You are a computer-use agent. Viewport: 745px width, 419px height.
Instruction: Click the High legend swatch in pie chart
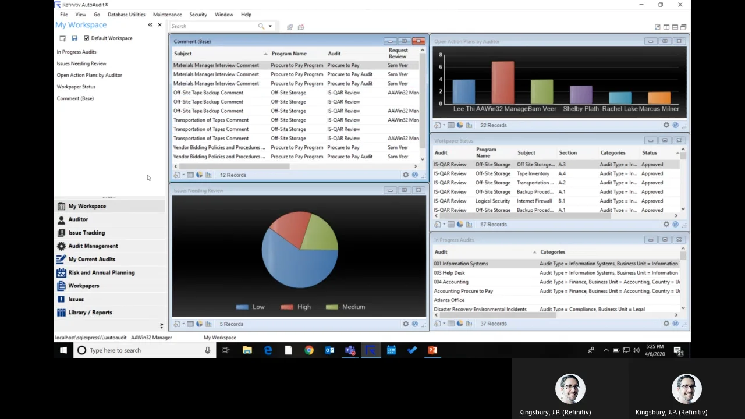(287, 307)
